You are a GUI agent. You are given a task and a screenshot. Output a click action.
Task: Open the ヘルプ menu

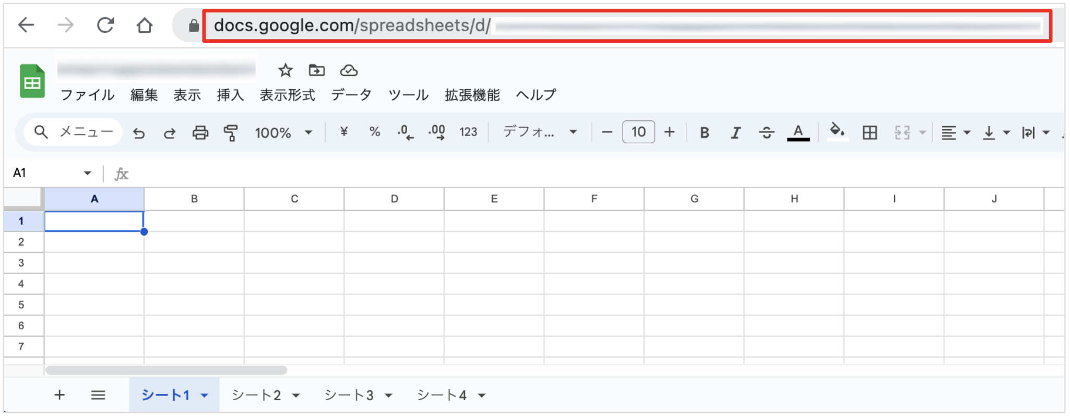coord(536,95)
